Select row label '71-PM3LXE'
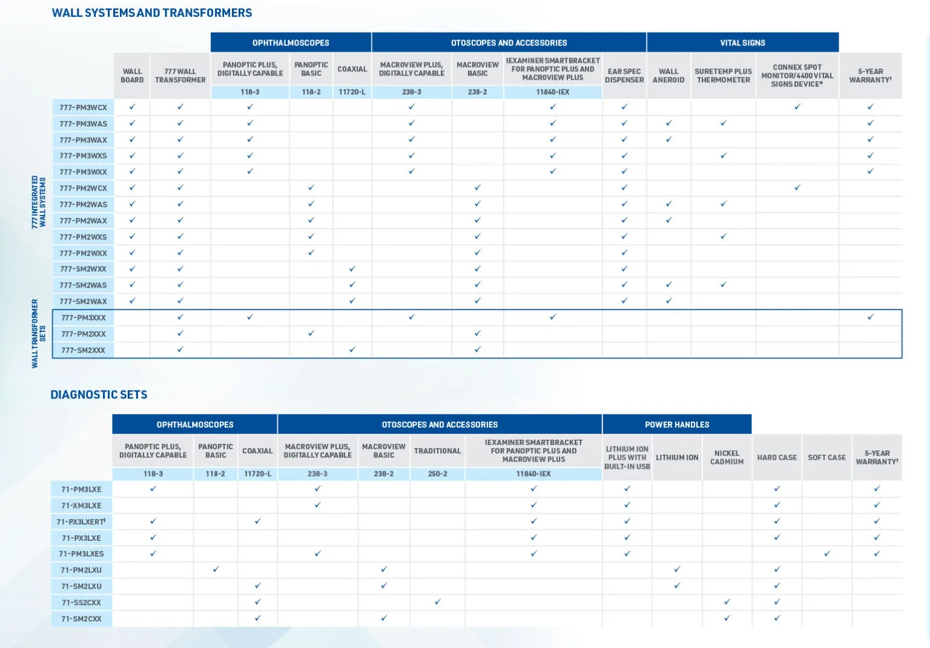 coord(81,489)
